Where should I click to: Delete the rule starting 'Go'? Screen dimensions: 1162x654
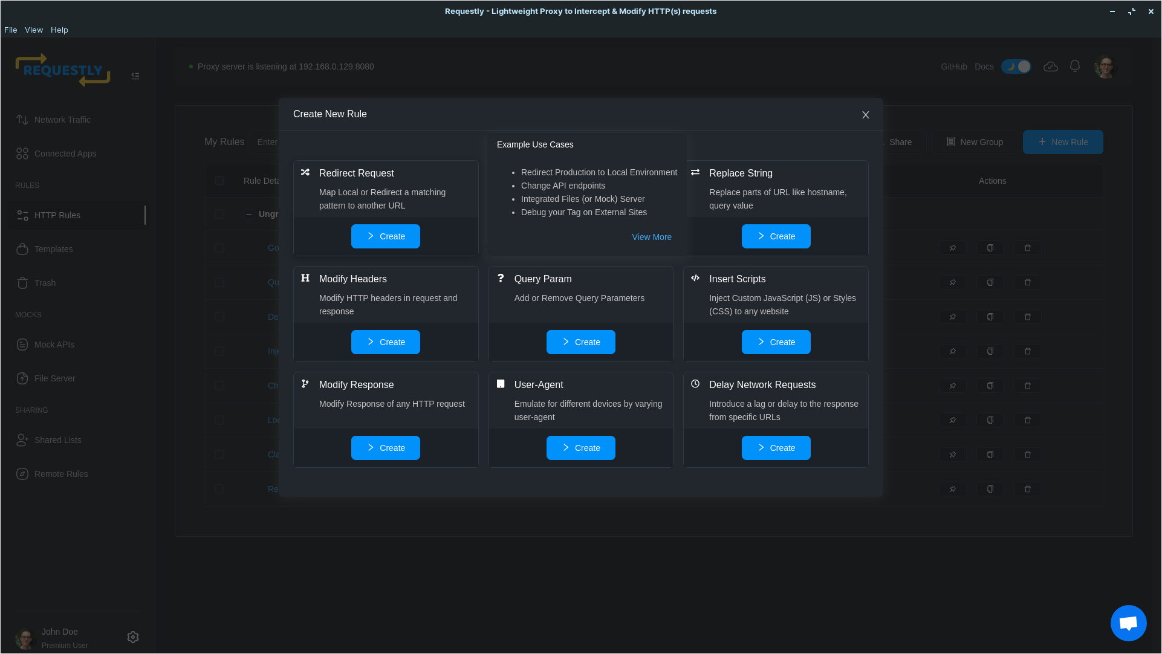[x=1028, y=248]
